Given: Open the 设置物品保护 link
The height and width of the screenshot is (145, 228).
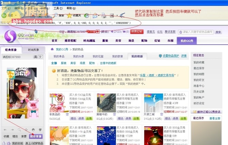Looking at the screenshot, I should [171, 56].
